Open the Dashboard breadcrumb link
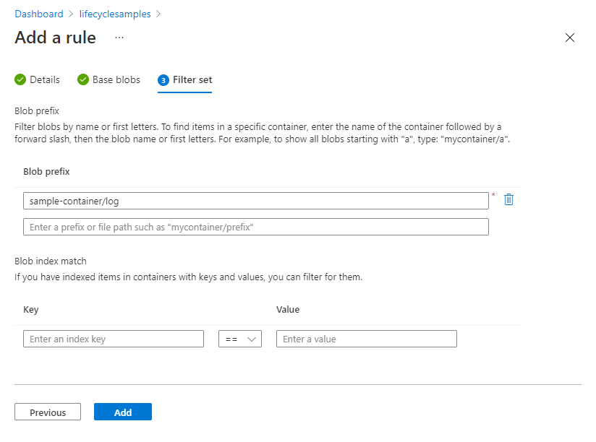 coord(39,14)
